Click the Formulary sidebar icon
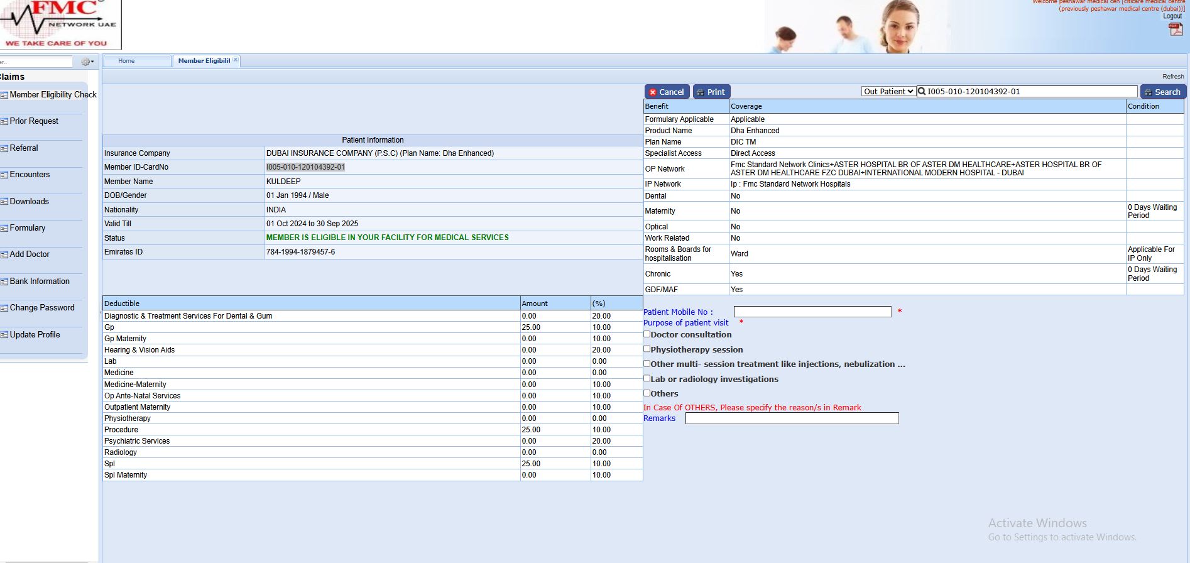This screenshot has height=563, width=1190. 4,228
